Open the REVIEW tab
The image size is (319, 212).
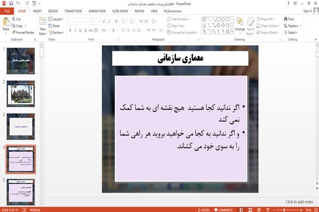[x=139, y=11]
